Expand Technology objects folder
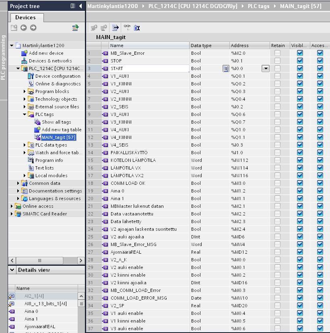The image size is (330, 333). (25, 99)
